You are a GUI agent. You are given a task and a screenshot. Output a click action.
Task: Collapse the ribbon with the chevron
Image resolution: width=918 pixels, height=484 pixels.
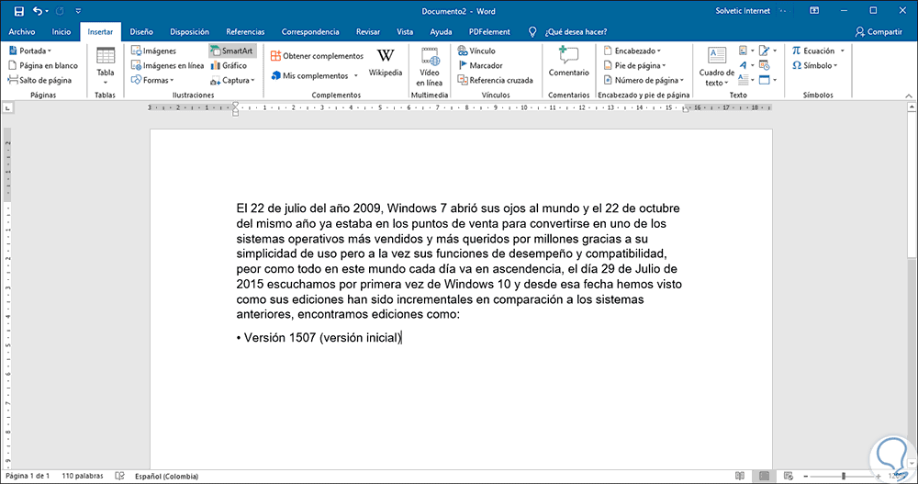click(x=909, y=96)
